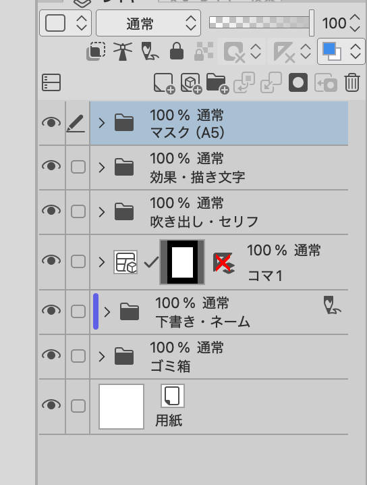
Task: Create a new layer folder
Action: coord(218,83)
